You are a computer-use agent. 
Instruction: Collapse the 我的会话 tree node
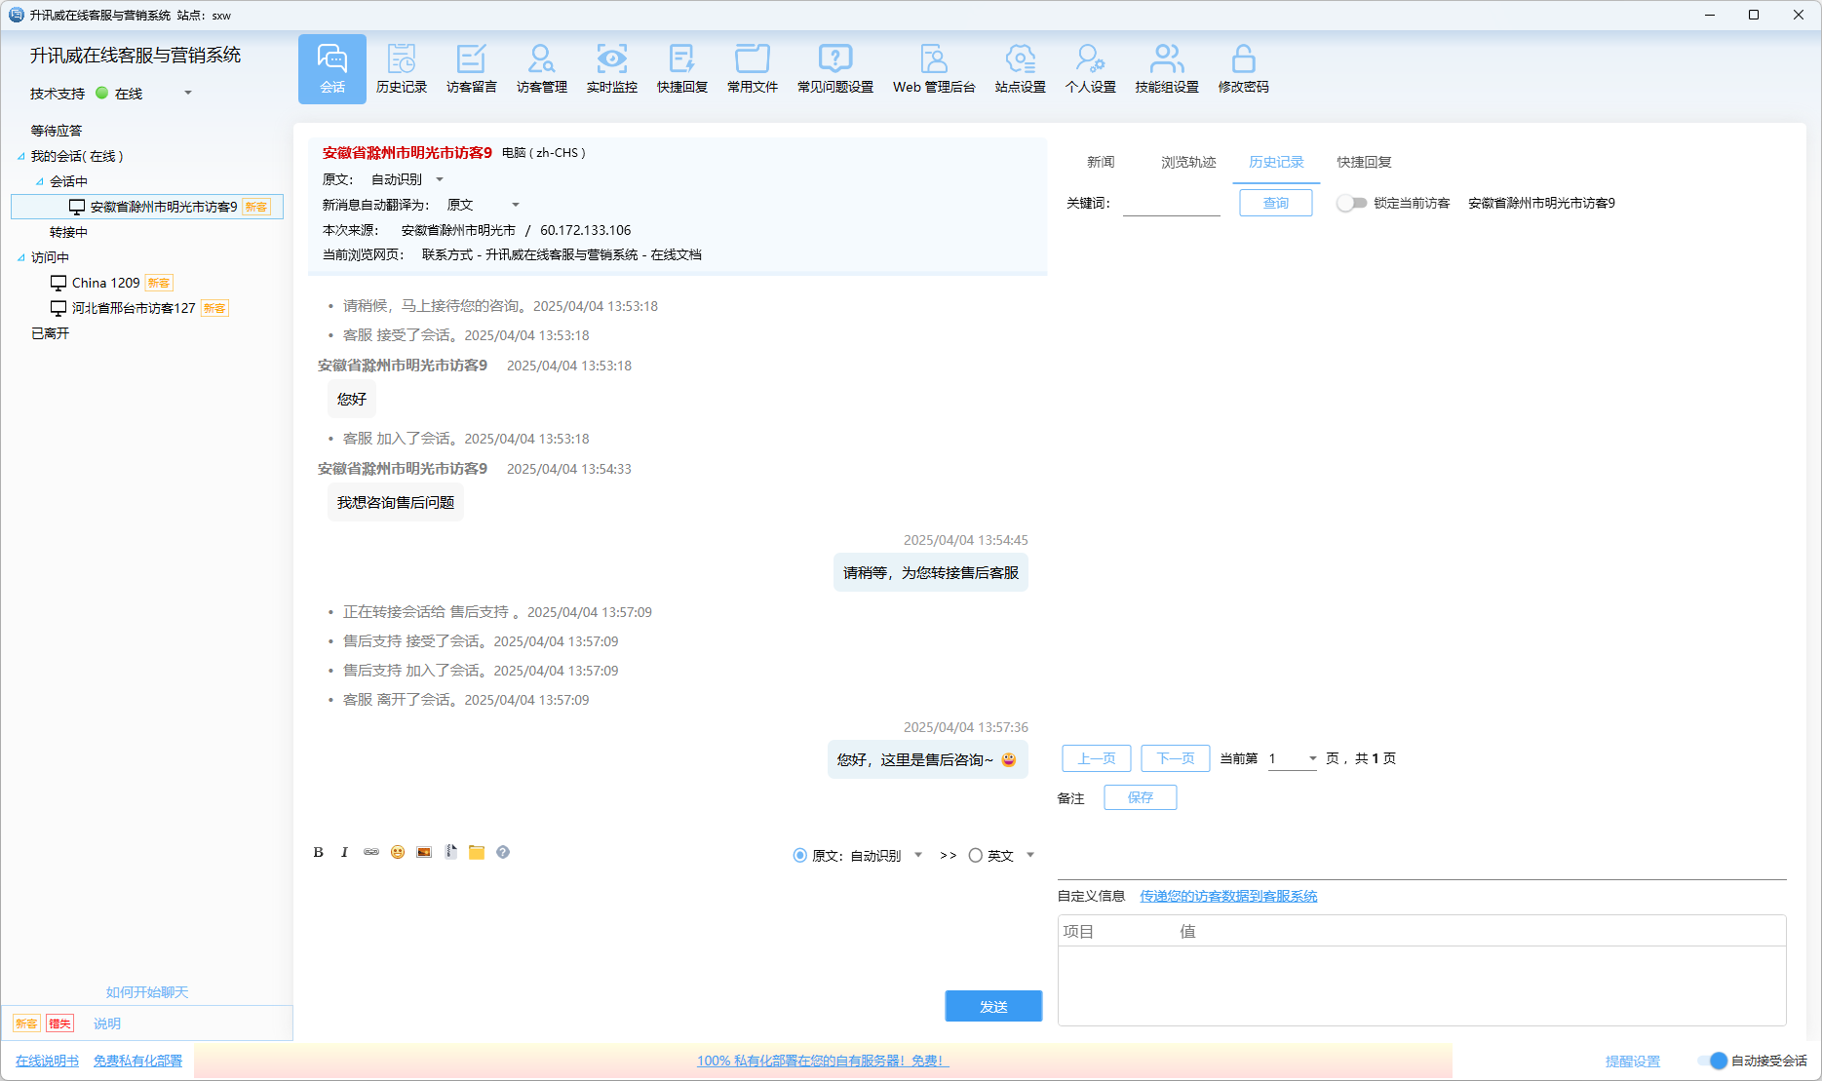tap(21, 156)
